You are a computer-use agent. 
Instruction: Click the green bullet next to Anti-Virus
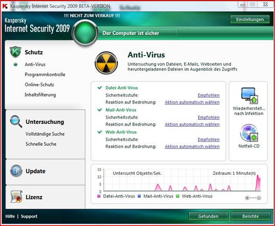pyautogui.click(x=15, y=65)
